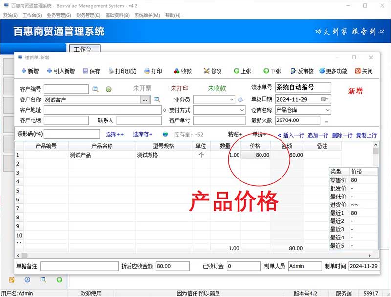The width and height of the screenshot is (391, 297).
Task: Open the 单据日期 calendar picker
Action: point(325,99)
